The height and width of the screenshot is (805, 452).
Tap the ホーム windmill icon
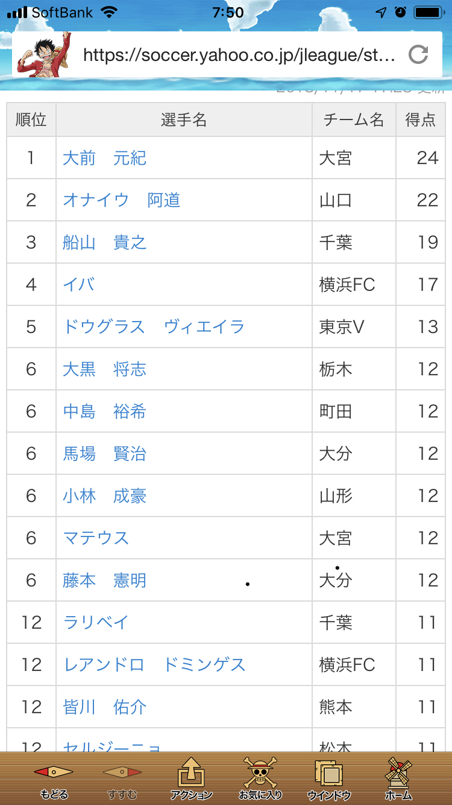[x=398, y=774]
